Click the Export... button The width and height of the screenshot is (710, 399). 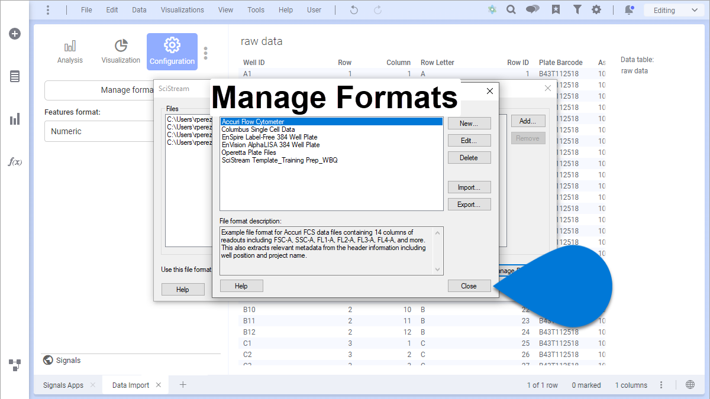pos(469,205)
